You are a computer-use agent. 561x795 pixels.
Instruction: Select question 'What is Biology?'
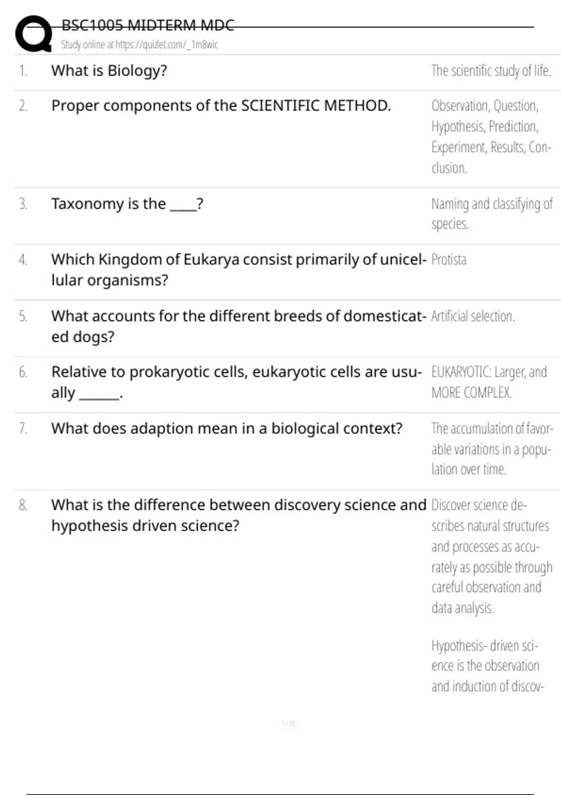[109, 71]
